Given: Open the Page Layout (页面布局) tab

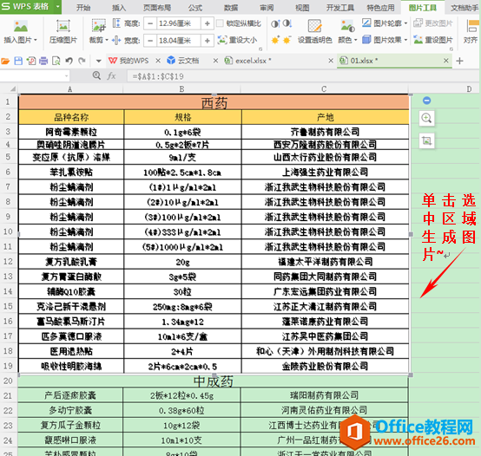Looking at the screenshot, I should coord(157,8).
